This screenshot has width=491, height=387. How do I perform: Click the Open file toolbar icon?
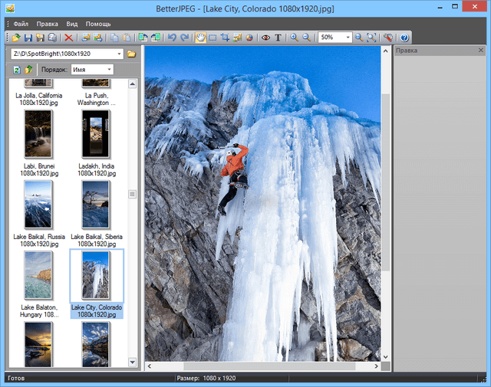click(x=16, y=37)
